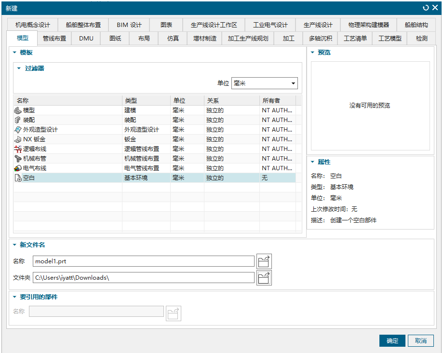The width and height of the screenshot is (444, 353).
Task: Select the 装配 assembly template icon
Action: click(x=18, y=120)
